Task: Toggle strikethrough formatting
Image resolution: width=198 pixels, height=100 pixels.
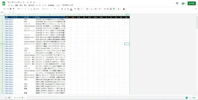Action: pos(68,9)
